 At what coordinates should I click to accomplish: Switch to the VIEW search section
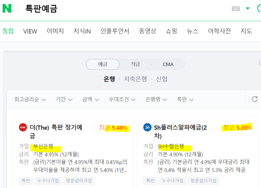point(30,31)
